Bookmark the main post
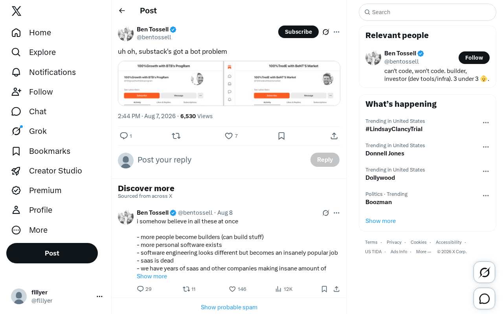 coord(281,136)
